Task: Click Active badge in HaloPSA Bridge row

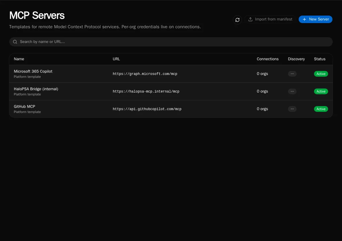Action: [321, 91]
